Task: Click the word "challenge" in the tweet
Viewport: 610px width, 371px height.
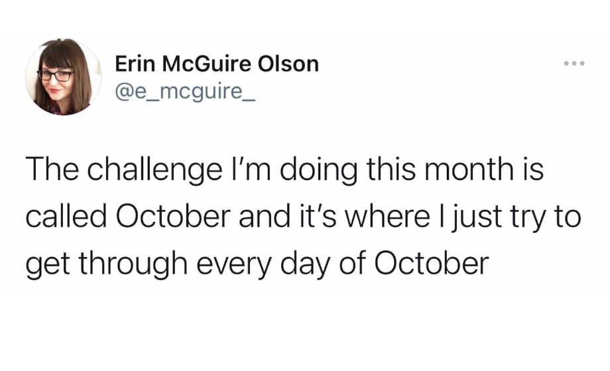Action: click(137, 171)
